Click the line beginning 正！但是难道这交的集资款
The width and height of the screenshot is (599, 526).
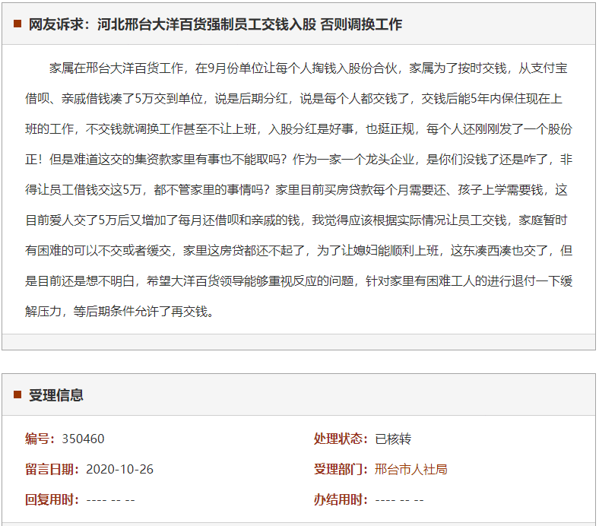(x=299, y=160)
